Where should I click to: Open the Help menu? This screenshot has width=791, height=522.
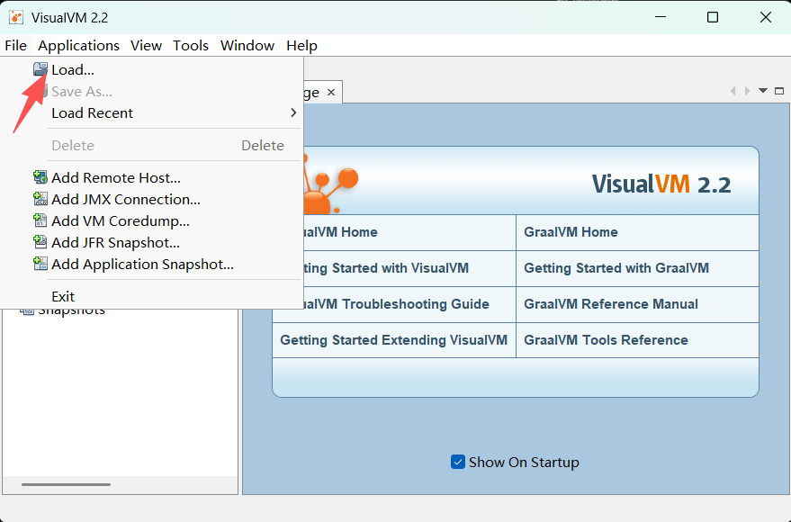click(301, 45)
